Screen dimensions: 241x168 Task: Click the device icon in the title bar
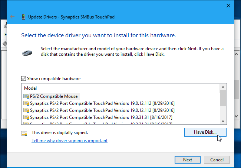[x=24, y=17]
